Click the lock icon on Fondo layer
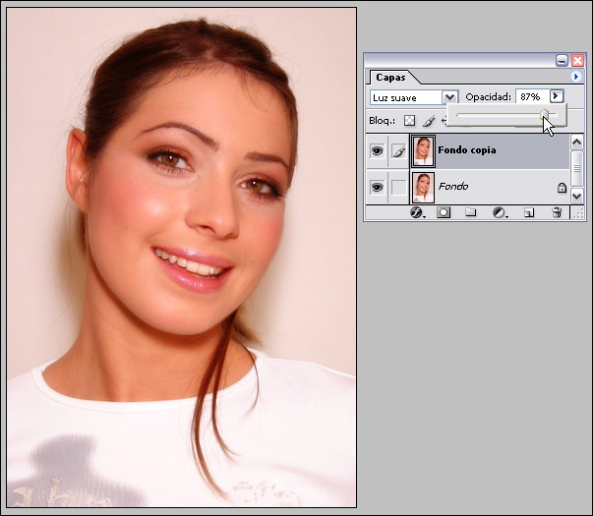Screen dimensions: 593x516 562,187
